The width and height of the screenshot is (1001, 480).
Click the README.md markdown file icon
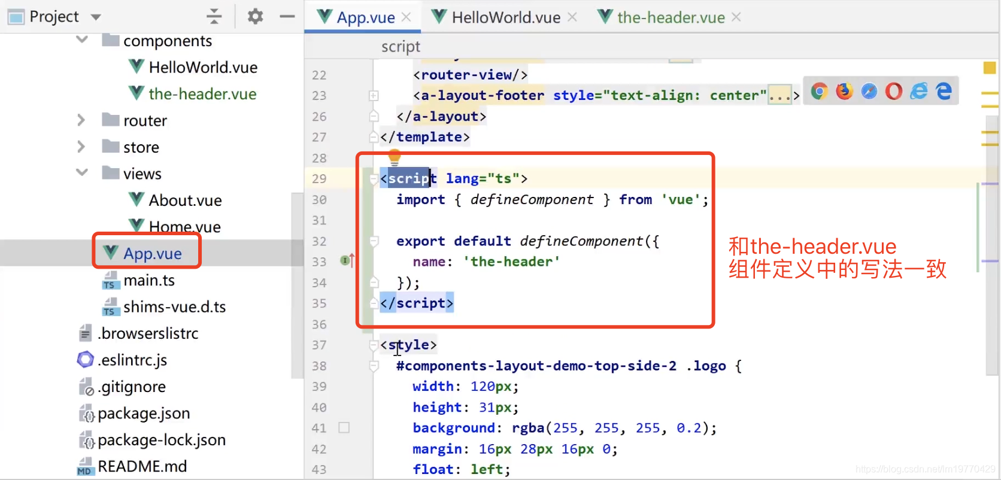pyautogui.click(x=85, y=466)
